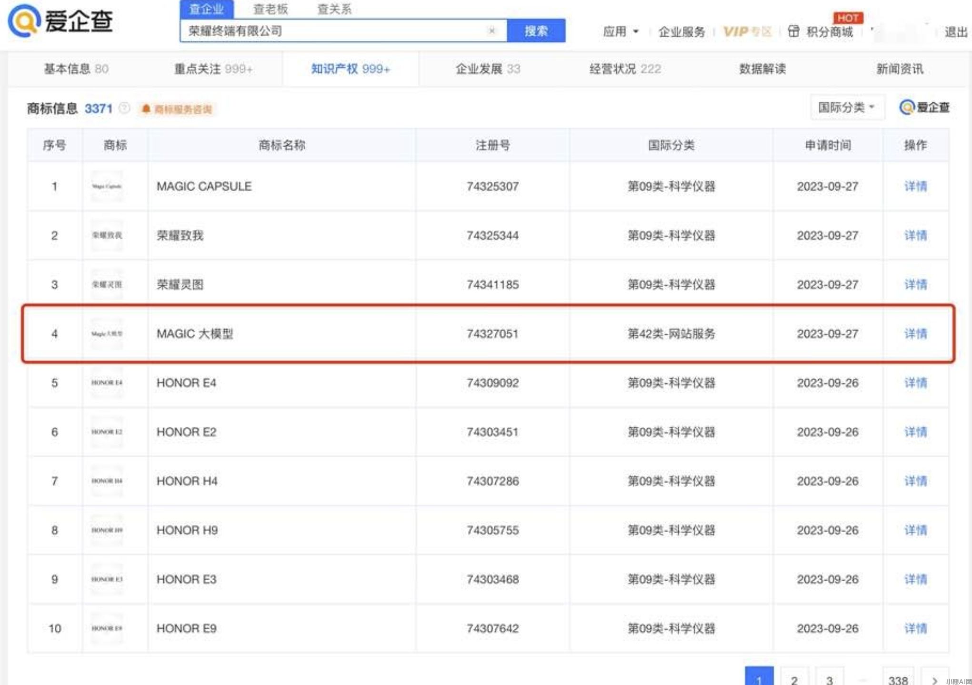Open the HONOR E2 trademark thumbnail
Image resolution: width=972 pixels, height=685 pixels.
click(107, 432)
